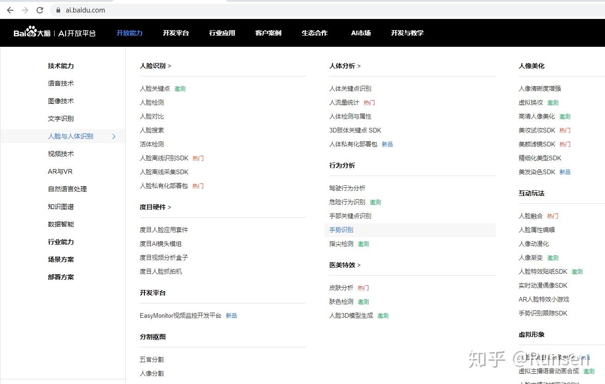The image size is (605, 384).
Task: Select 场景方案 in the left sidebar
Action: click(x=61, y=259)
